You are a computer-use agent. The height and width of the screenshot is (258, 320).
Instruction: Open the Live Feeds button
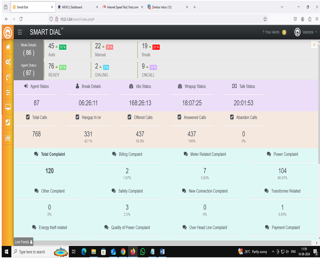tap(24, 242)
